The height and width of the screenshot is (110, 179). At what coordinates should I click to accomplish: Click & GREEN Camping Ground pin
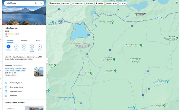(x=177, y=38)
